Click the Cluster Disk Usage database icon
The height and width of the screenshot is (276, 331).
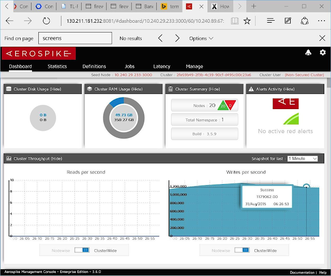(9, 89)
